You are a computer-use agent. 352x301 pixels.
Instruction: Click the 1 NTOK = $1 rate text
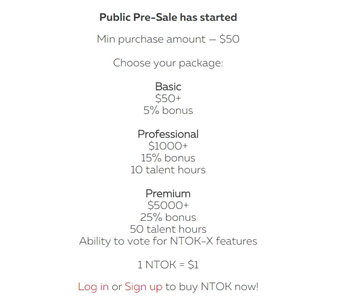pos(168,265)
